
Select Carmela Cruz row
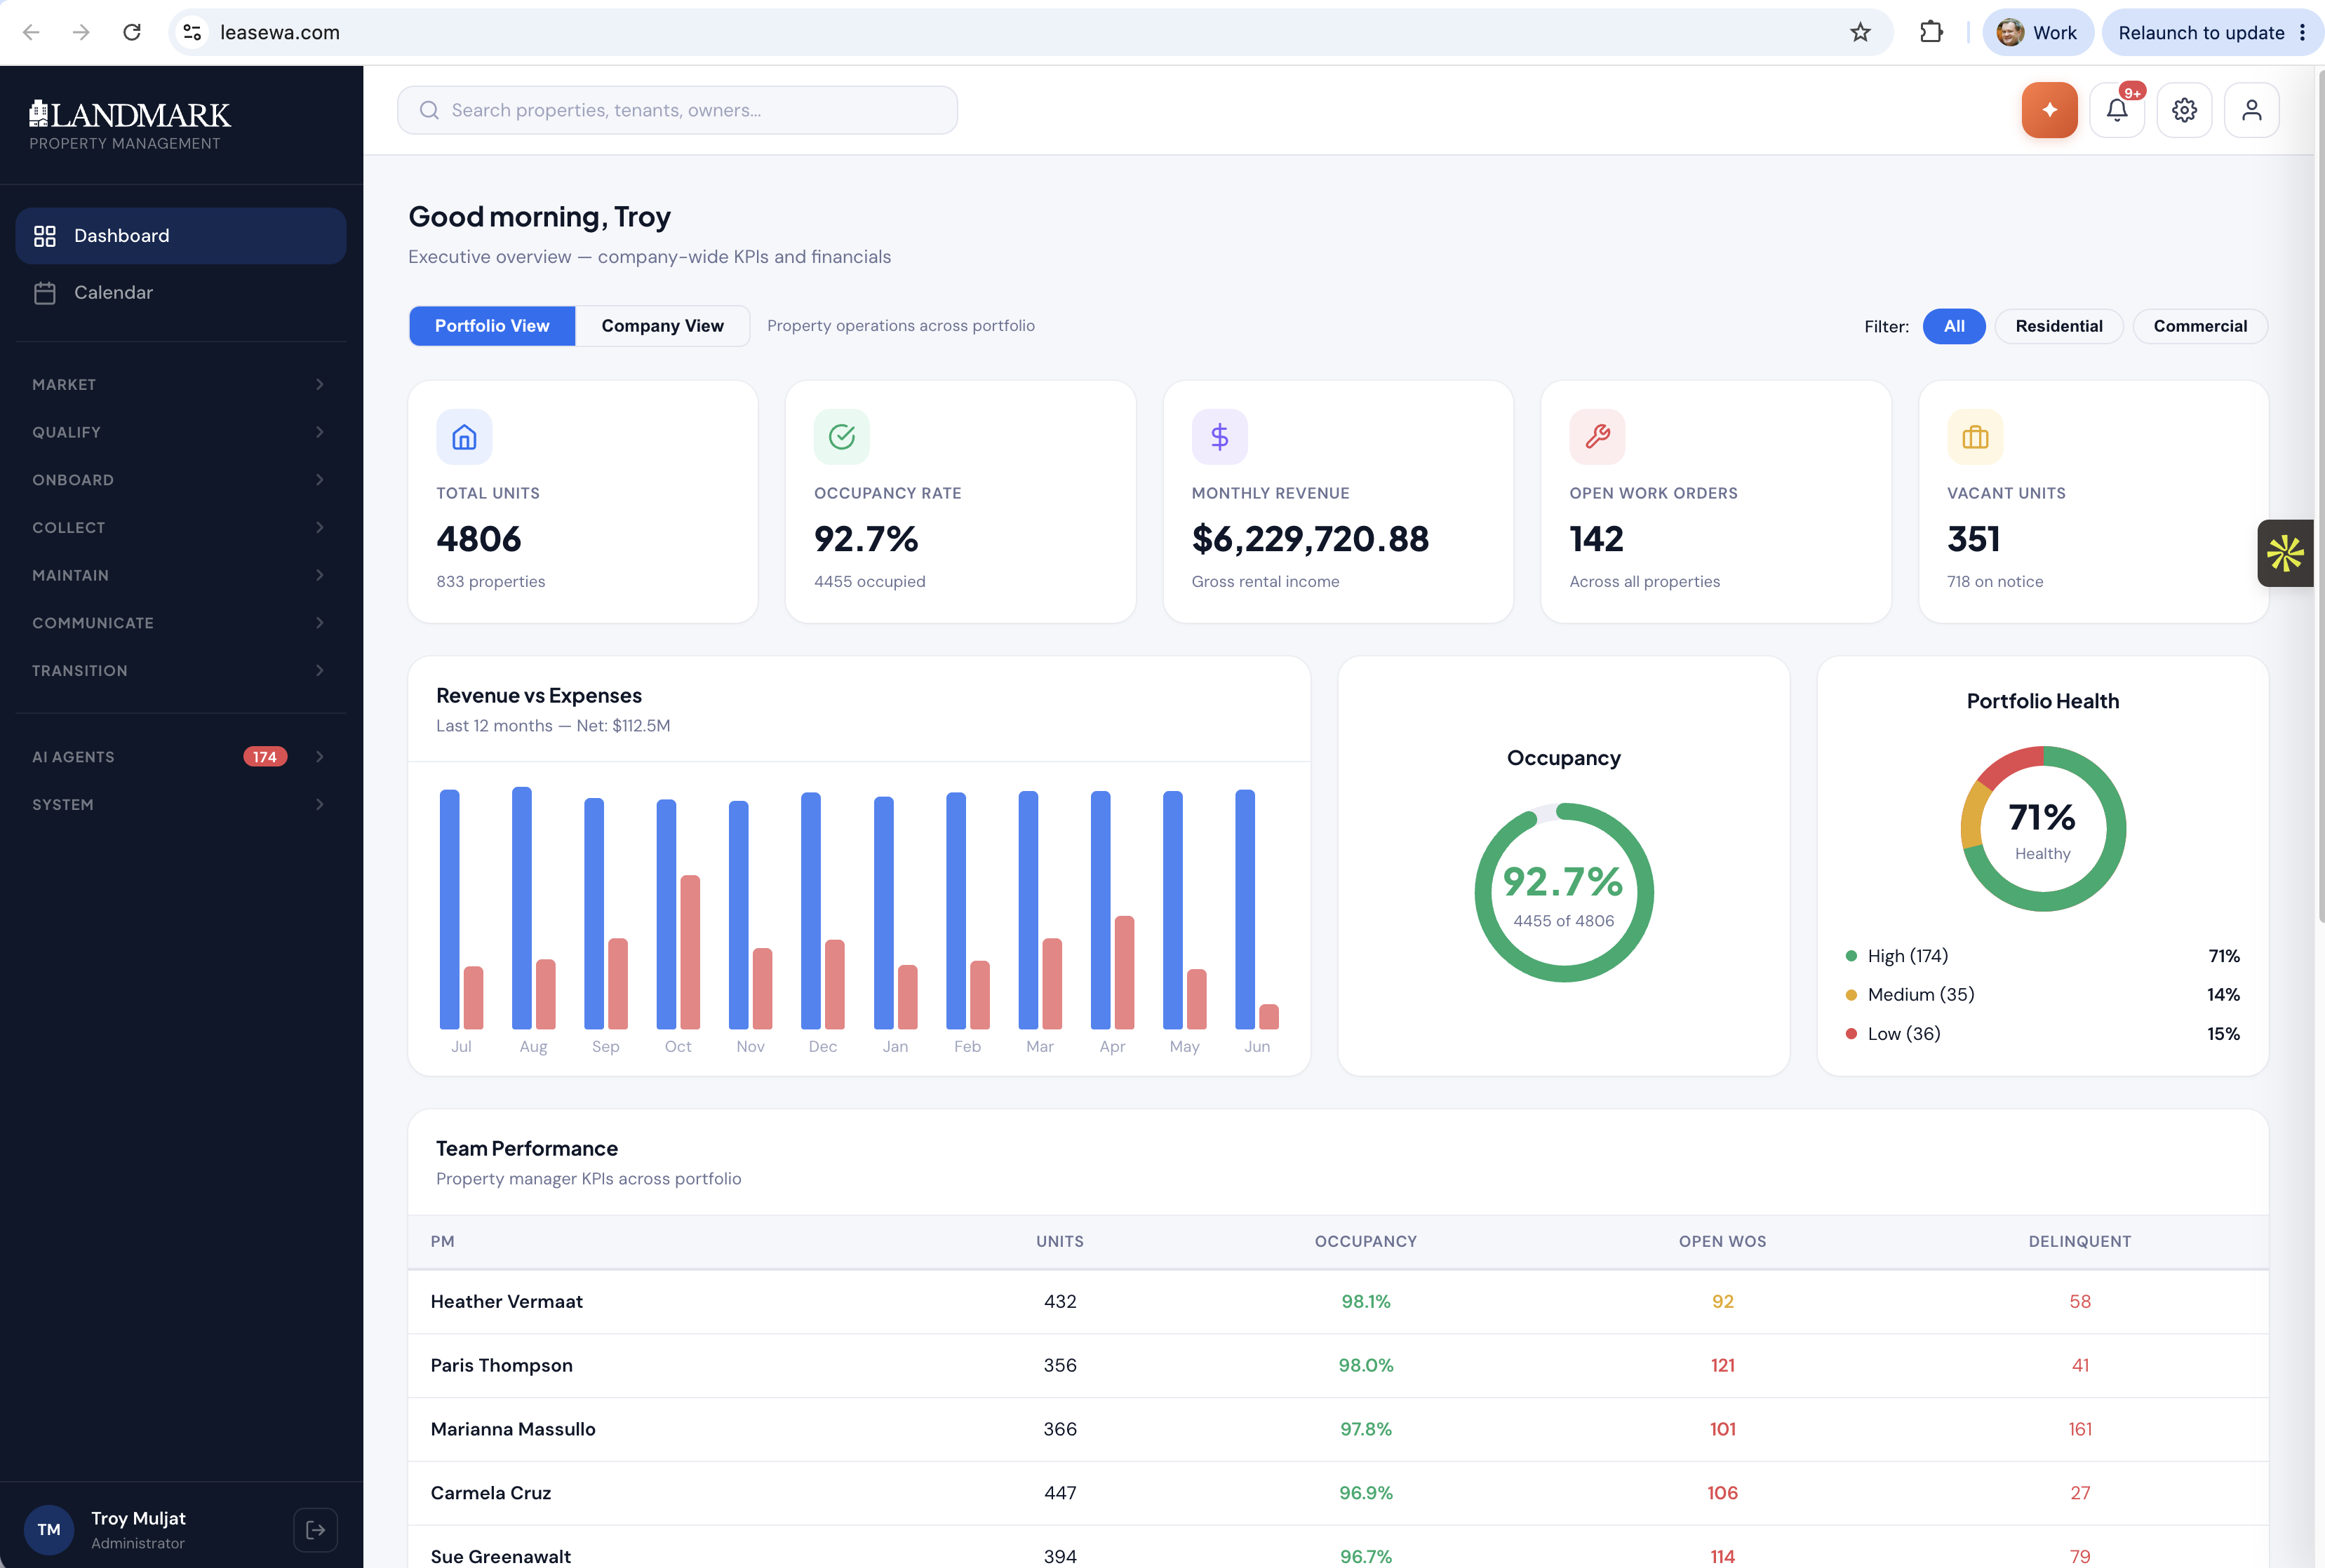tap(1338, 1493)
